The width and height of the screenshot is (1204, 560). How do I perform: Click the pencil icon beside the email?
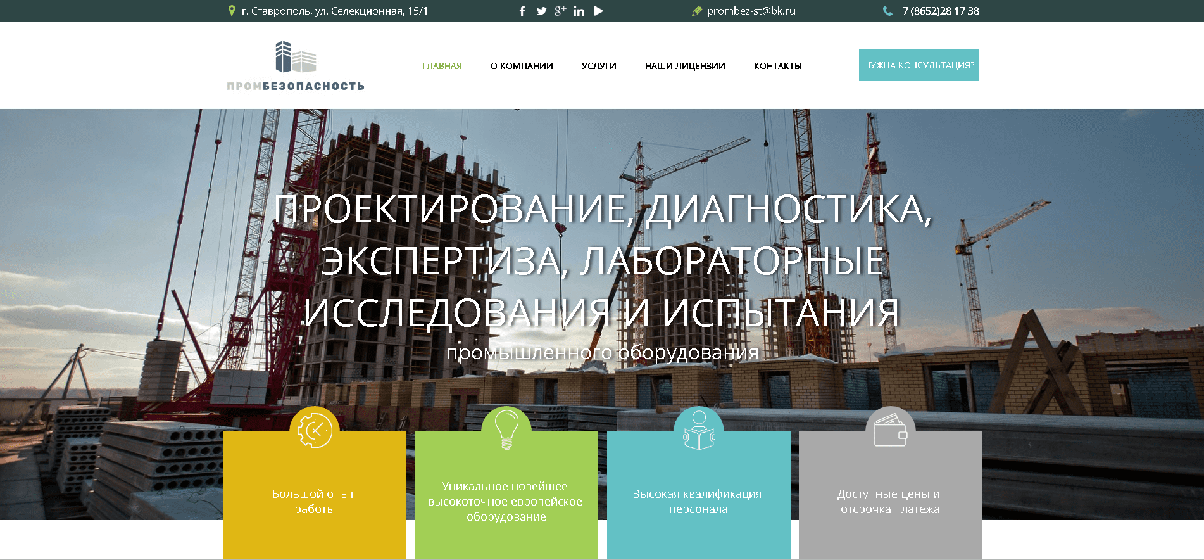697,11
